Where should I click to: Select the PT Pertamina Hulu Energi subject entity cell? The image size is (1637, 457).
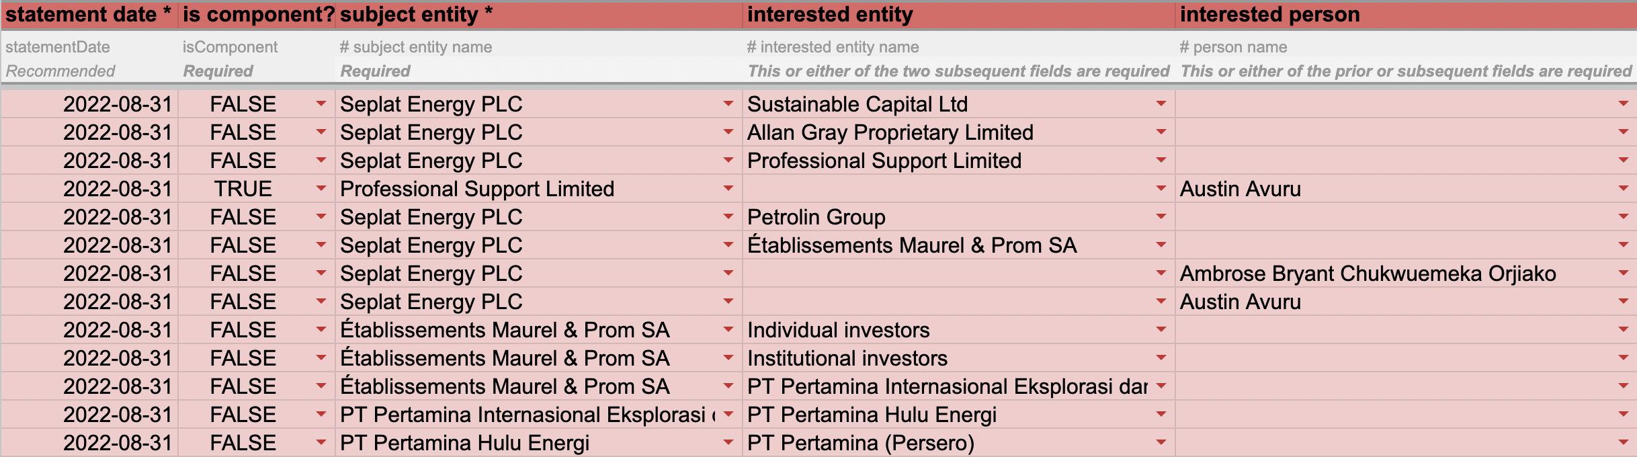pos(539,443)
